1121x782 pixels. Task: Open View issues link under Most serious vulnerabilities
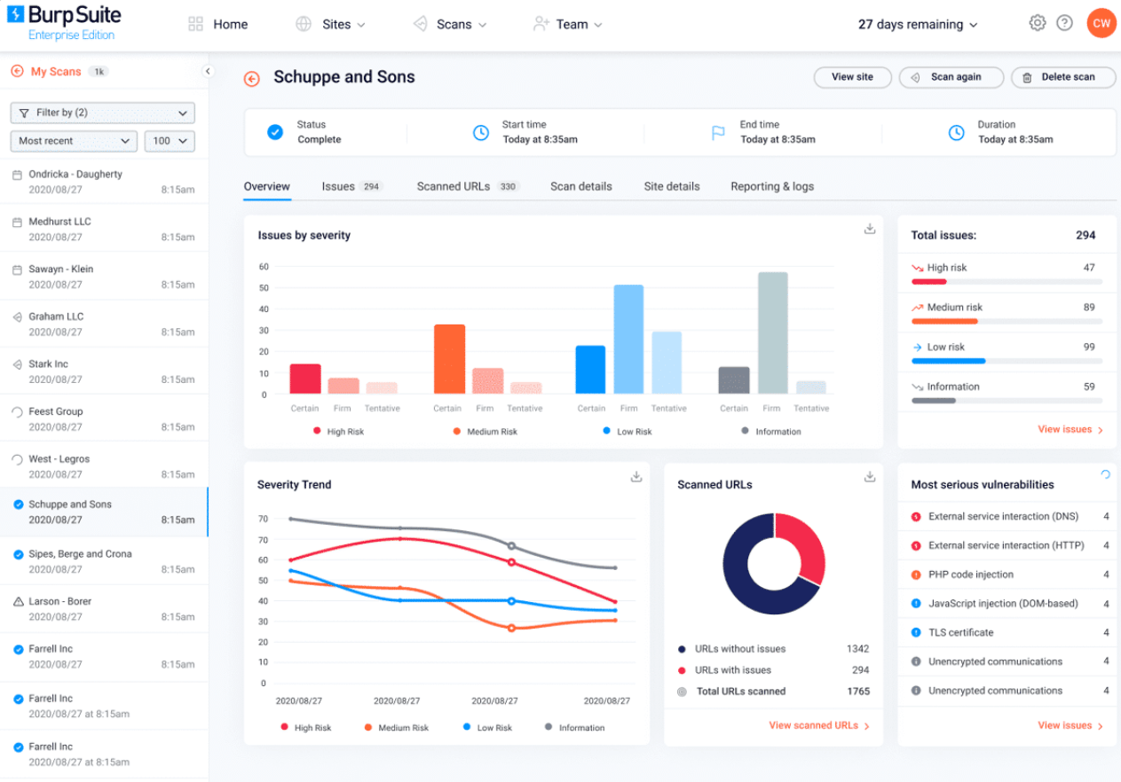point(1070,725)
